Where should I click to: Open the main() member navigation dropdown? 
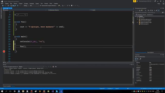pos(112,10)
